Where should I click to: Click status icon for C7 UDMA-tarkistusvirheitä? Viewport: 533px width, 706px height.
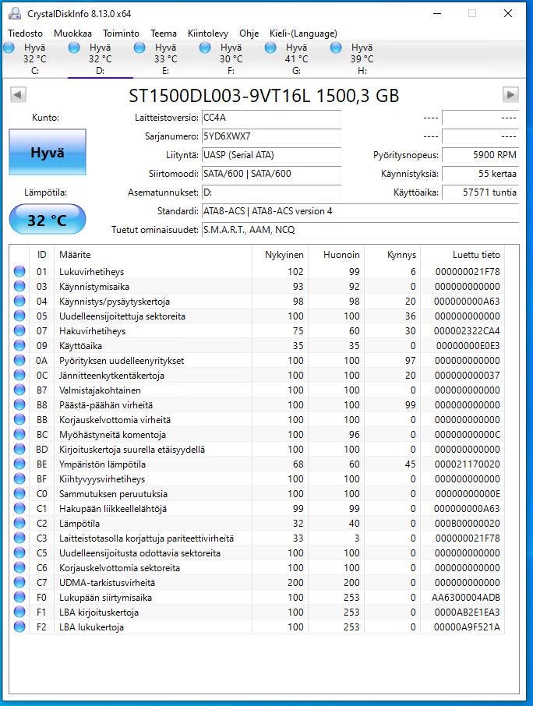[x=19, y=583]
